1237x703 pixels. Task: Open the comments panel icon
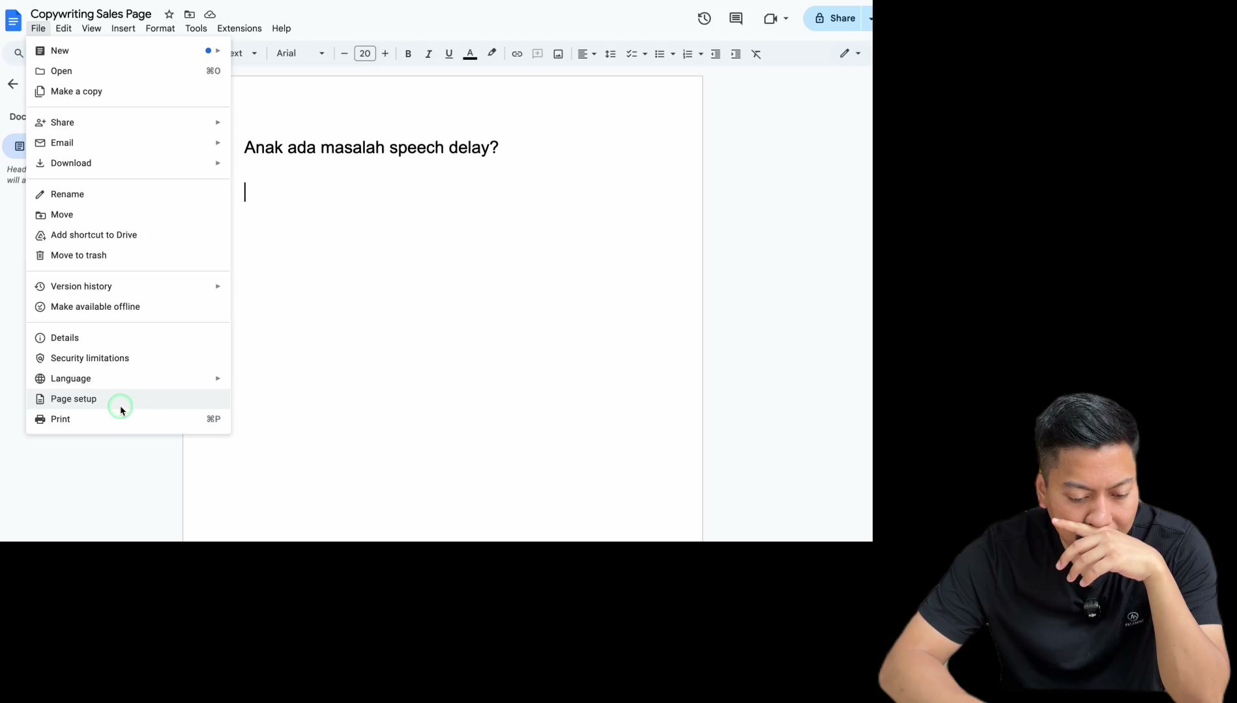pyautogui.click(x=736, y=19)
